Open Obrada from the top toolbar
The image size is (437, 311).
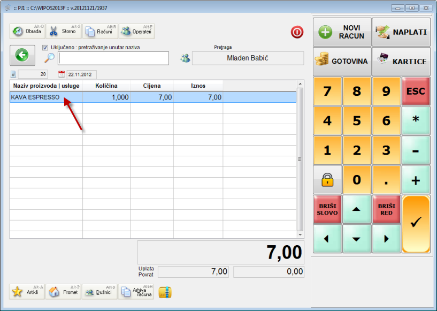pos(27,31)
